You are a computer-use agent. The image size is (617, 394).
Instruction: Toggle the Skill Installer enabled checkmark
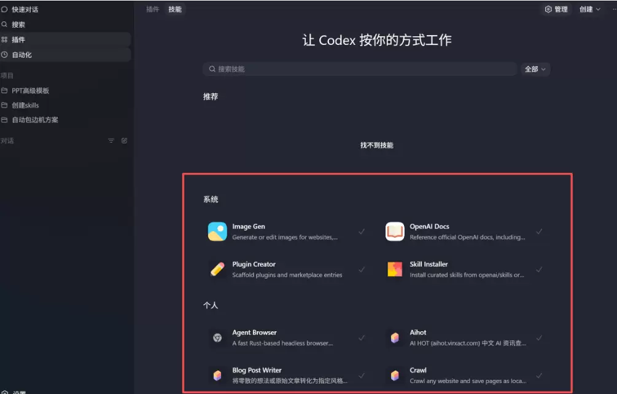539,269
